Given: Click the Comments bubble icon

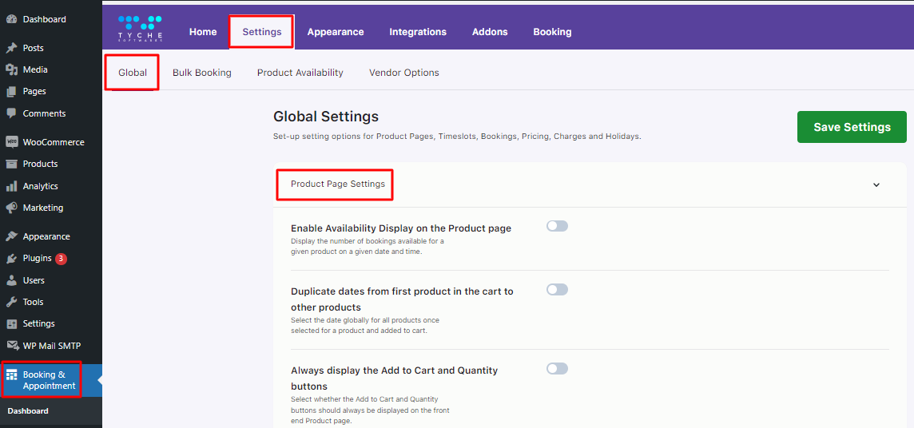Looking at the screenshot, I should 11,113.
